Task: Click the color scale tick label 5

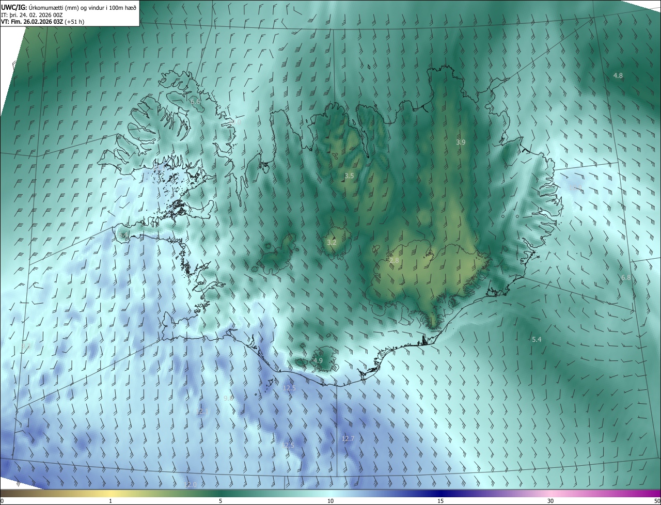Action: point(221,501)
